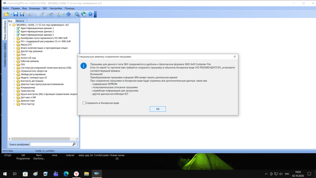The width and height of the screenshot is (316, 178).
Task: Expand the Лямбда-регулирование folder
Action: tap(14, 74)
